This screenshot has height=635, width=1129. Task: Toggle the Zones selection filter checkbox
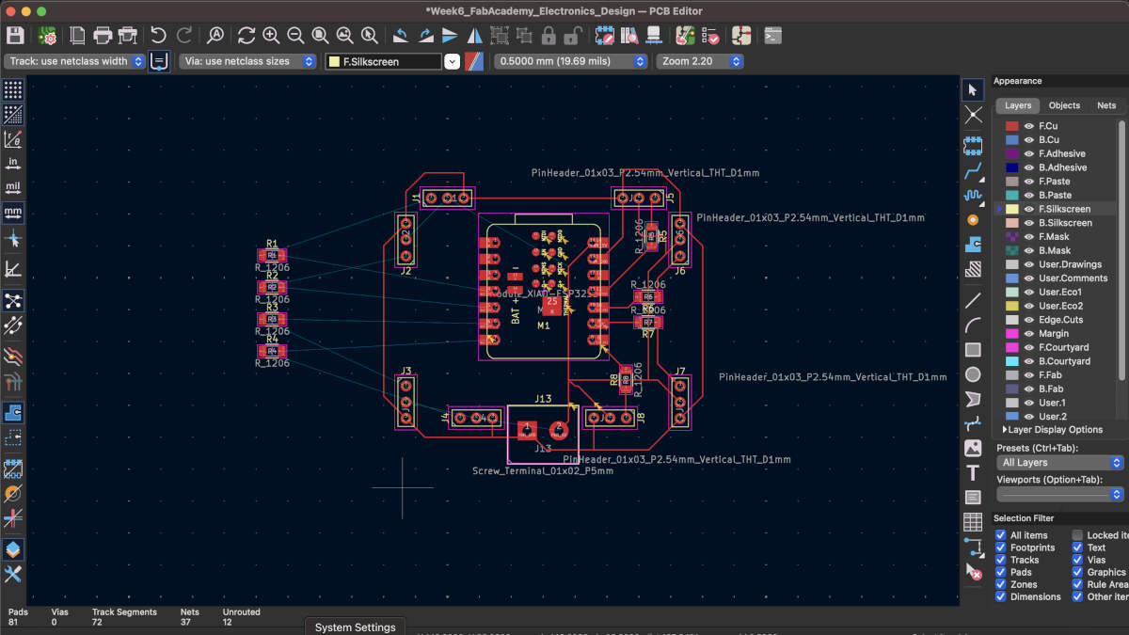coord(1001,584)
